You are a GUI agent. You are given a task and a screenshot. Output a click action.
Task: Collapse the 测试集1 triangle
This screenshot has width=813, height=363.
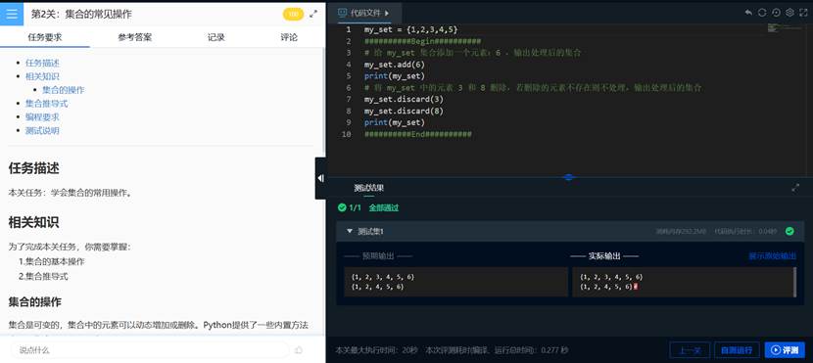350,231
